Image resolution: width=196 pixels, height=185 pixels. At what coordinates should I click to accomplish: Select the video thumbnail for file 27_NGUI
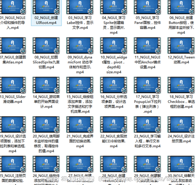[80, 164]
